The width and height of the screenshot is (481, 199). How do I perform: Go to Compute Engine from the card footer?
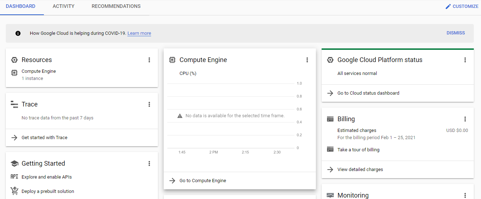click(x=203, y=181)
